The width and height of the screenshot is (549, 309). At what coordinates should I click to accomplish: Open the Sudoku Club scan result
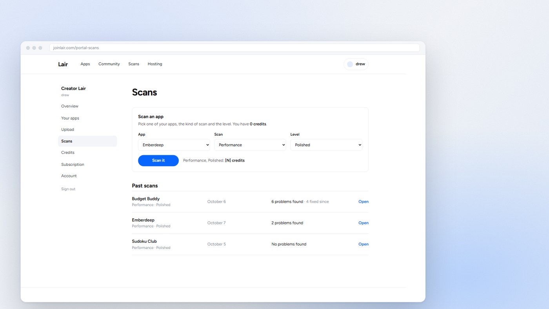[x=364, y=244]
